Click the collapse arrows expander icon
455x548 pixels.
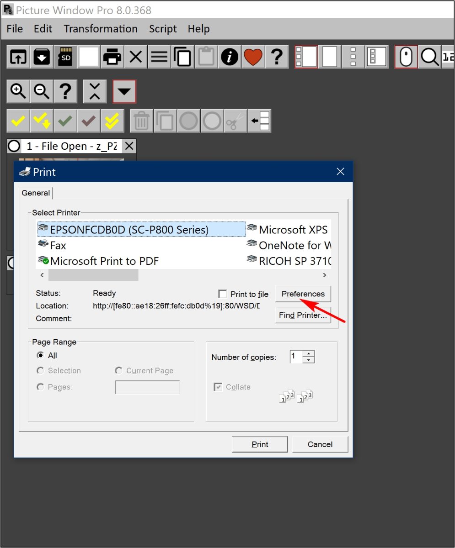(95, 91)
